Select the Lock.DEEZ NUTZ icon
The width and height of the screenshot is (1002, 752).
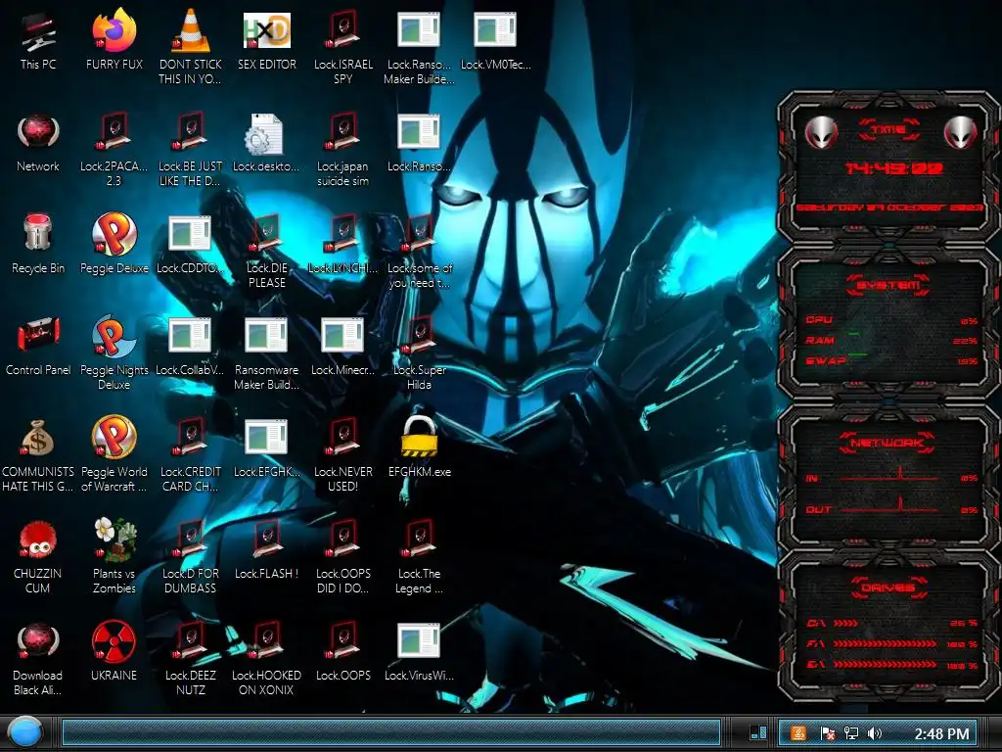tap(190, 640)
